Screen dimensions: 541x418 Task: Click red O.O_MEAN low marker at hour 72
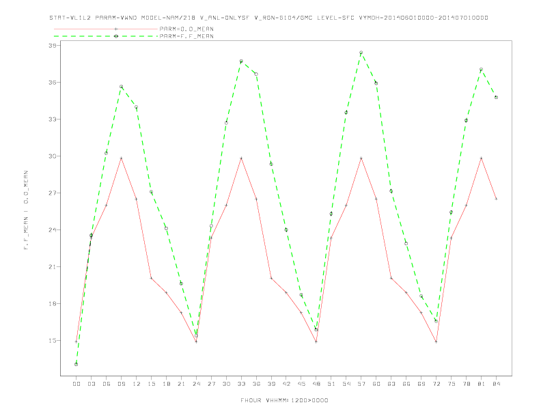click(x=436, y=342)
